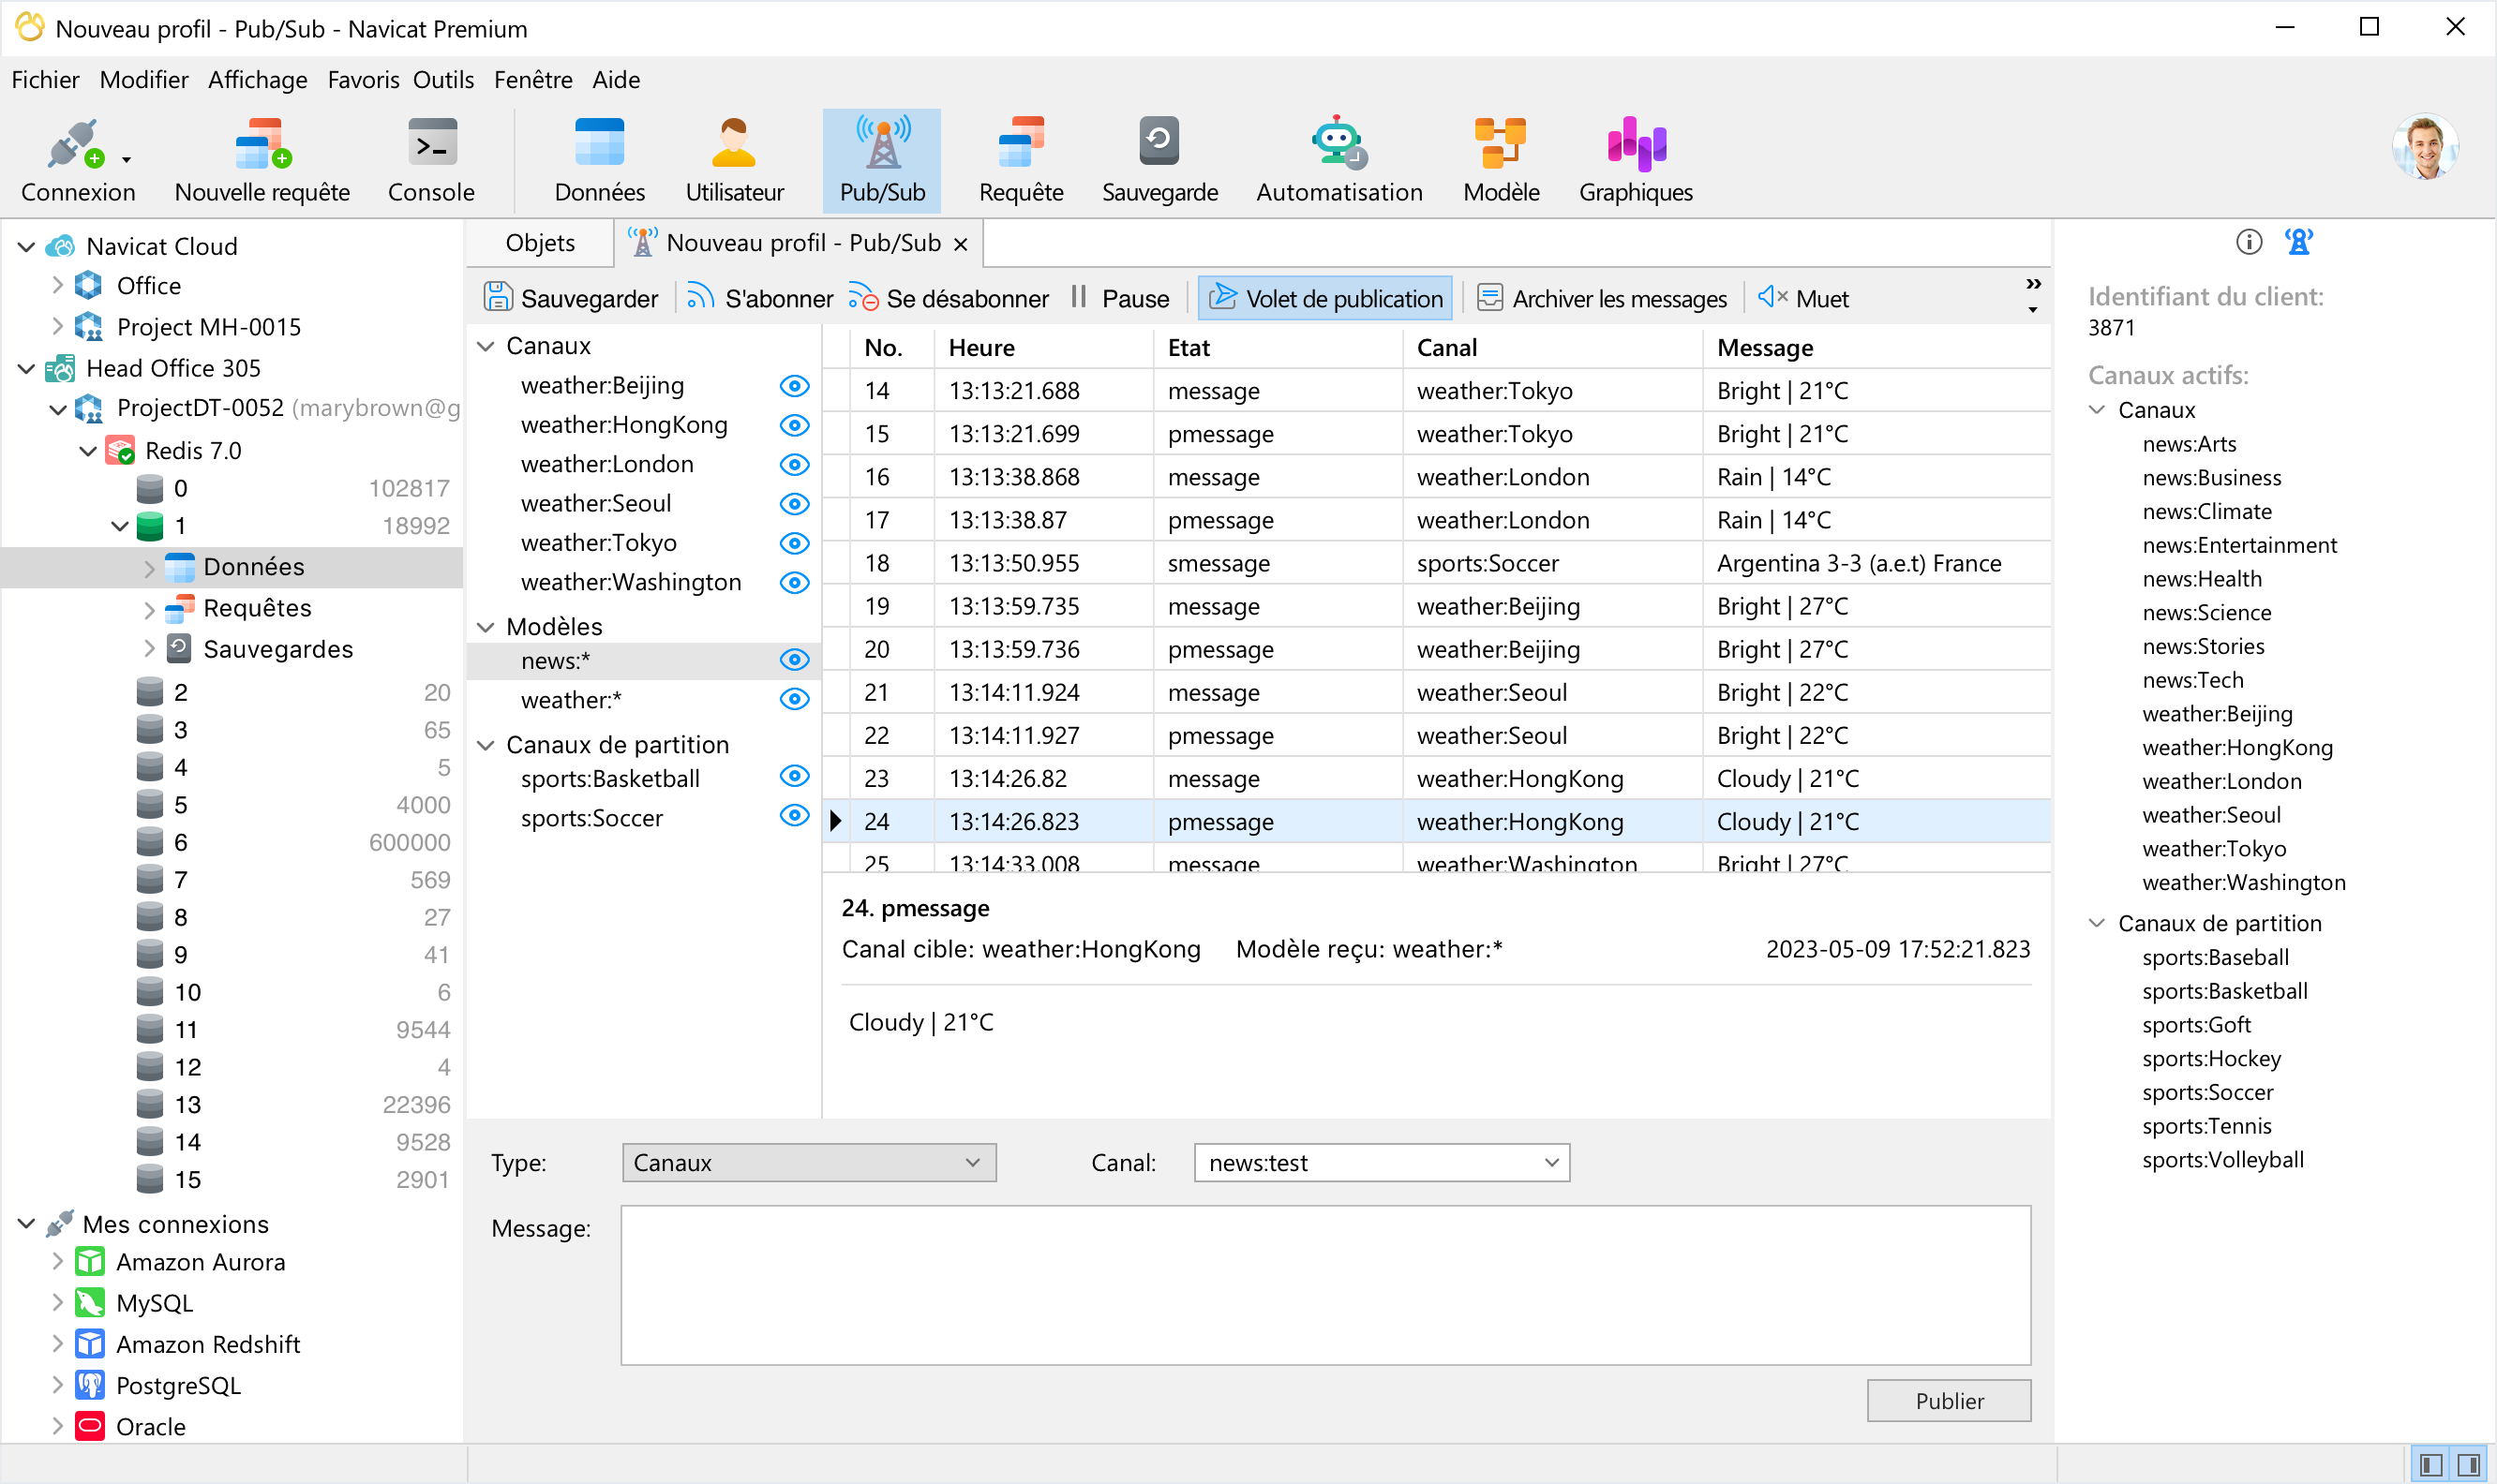2497x1484 pixels.
Task: Select news:Climate in Canaux actifs
Action: pos(2206,512)
